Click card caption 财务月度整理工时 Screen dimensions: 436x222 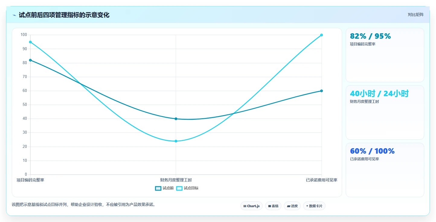(364, 102)
